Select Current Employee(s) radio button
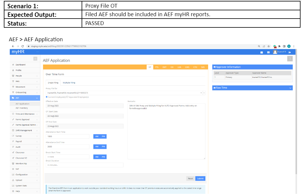Viewport: 302px width, 196px height. point(47,97)
